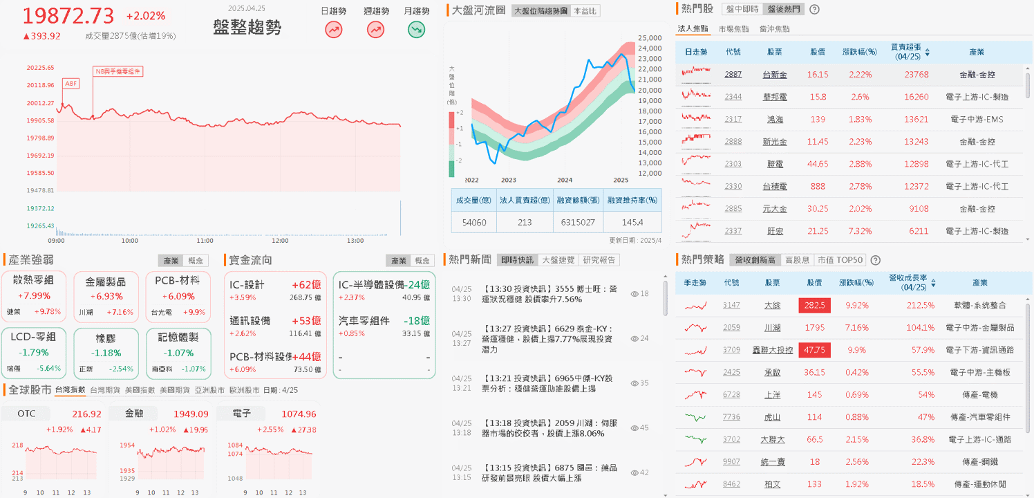Select 產業 in 產業強弱 panel
The height and width of the screenshot is (498, 1034).
(171, 261)
